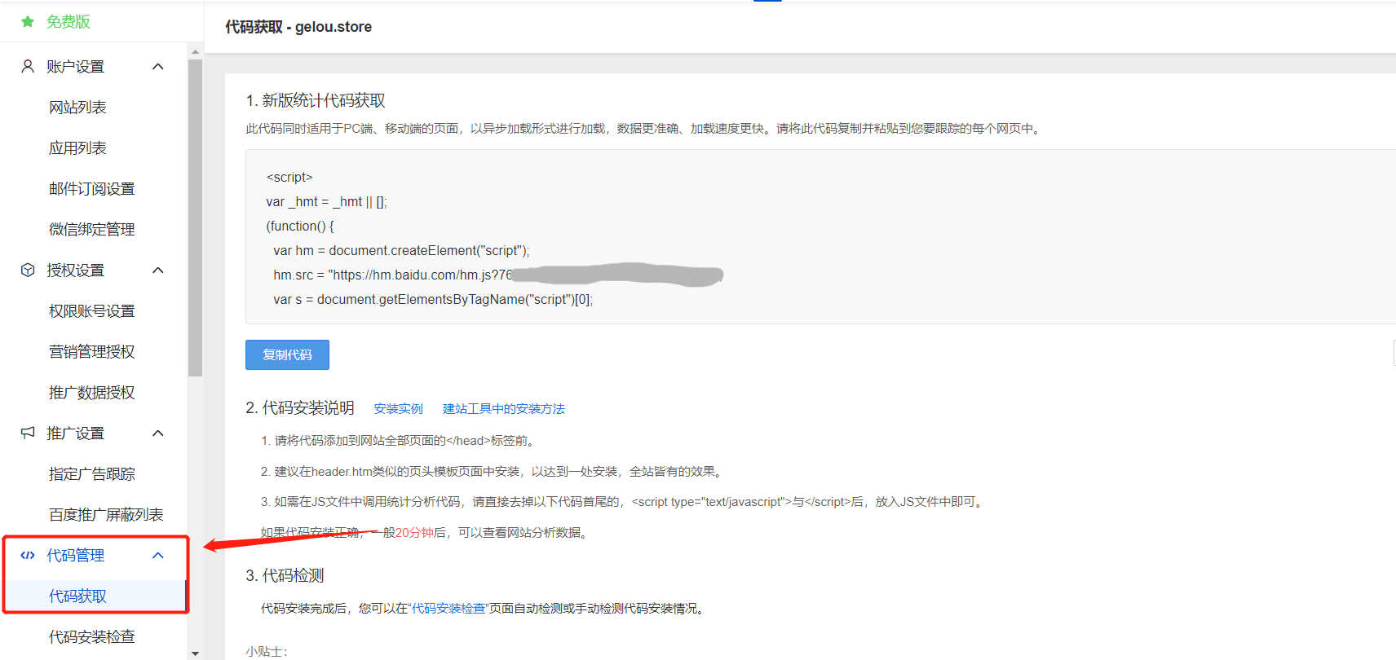Click the 授权设置 section label
The width and height of the screenshot is (1396, 660).
coord(75,270)
